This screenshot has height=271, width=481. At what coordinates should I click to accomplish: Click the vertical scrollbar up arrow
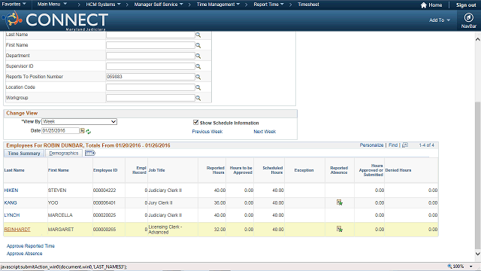click(x=478, y=39)
